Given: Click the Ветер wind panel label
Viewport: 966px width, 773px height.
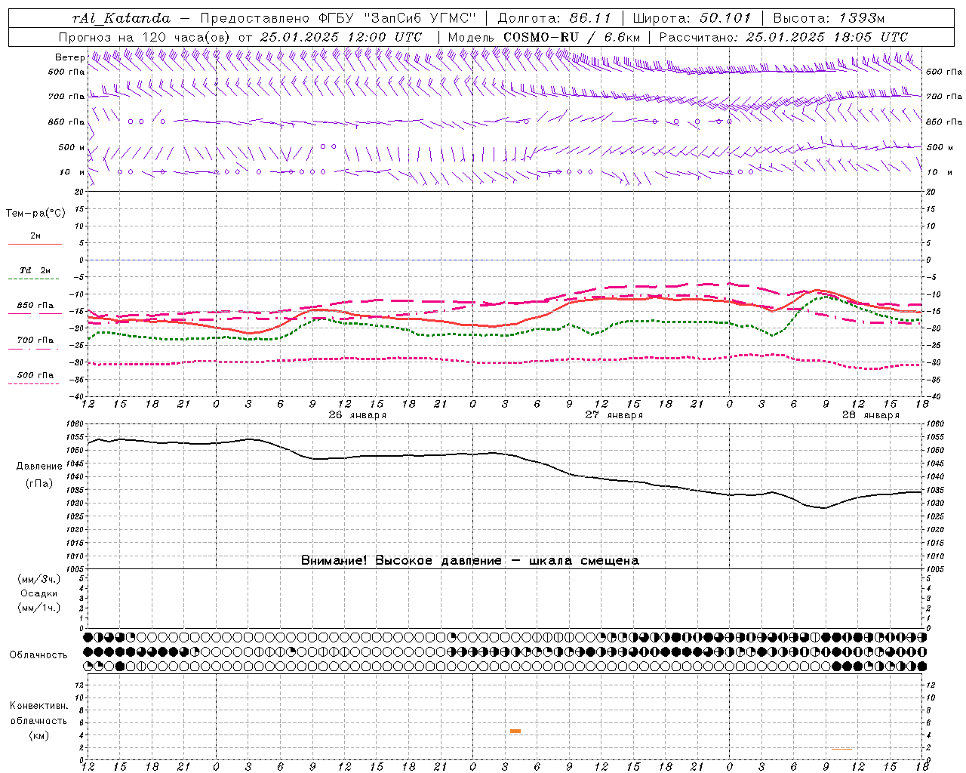Looking at the screenshot, I should click(70, 57).
